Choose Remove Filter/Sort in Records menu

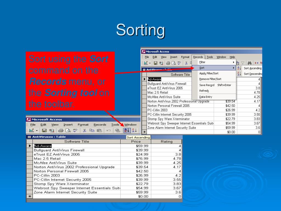(x=214, y=79)
